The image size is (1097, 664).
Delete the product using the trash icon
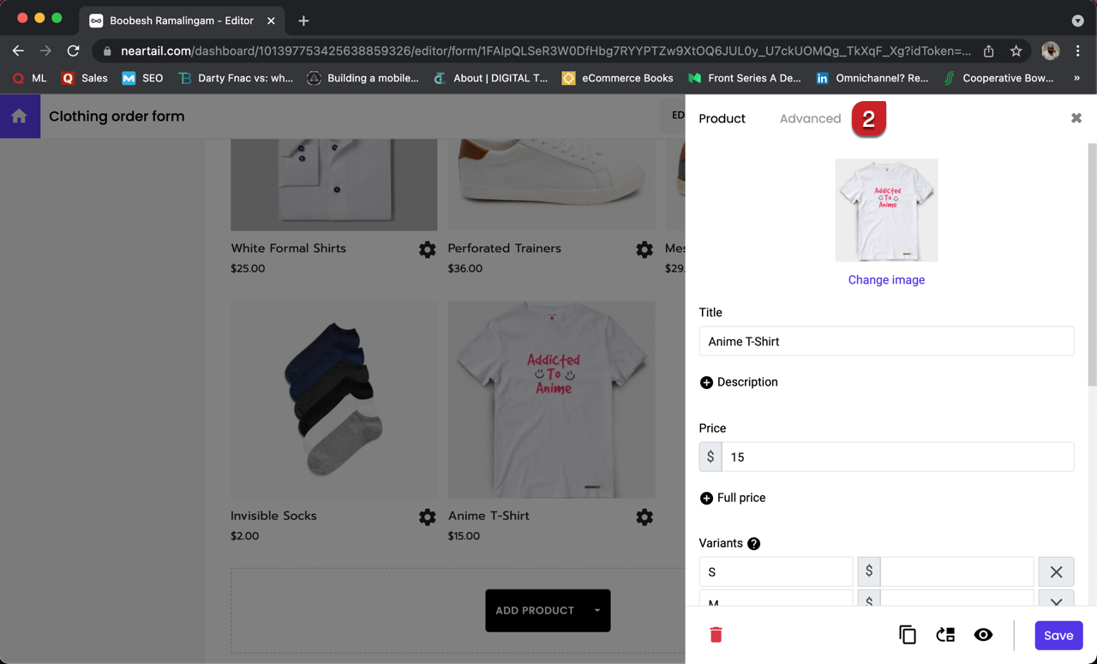pyautogui.click(x=716, y=635)
